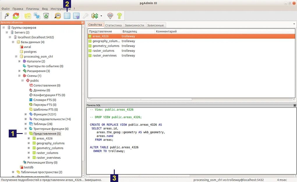Drop the object via the recycle bin icon
The height and width of the screenshot is (182, 297).
pos(46,16)
